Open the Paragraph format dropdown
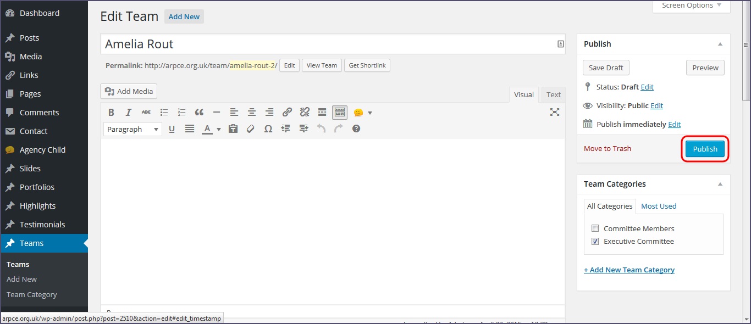This screenshot has width=751, height=324. [x=132, y=129]
